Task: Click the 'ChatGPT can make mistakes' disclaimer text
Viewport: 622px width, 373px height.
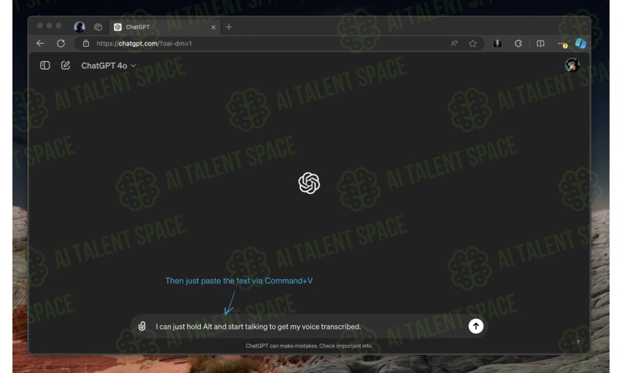Action: coord(309,346)
